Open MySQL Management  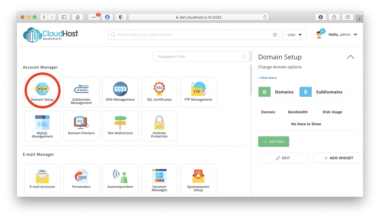tap(42, 126)
